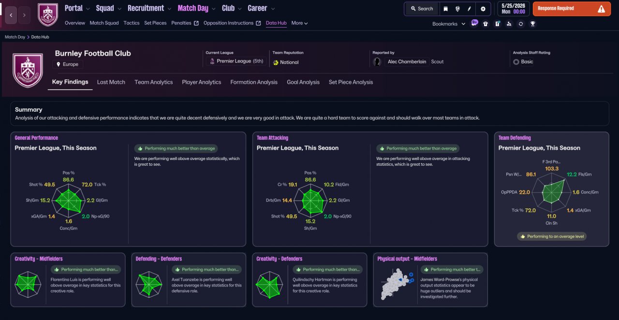Open the Physical output - Midfielders scatter plot
This screenshot has height=320, width=619.
[396, 285]
